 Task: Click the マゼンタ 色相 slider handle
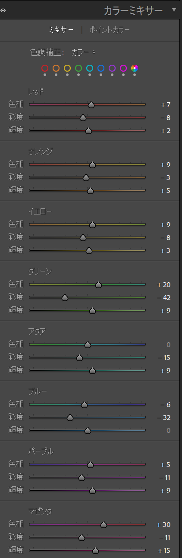(104, 524)
